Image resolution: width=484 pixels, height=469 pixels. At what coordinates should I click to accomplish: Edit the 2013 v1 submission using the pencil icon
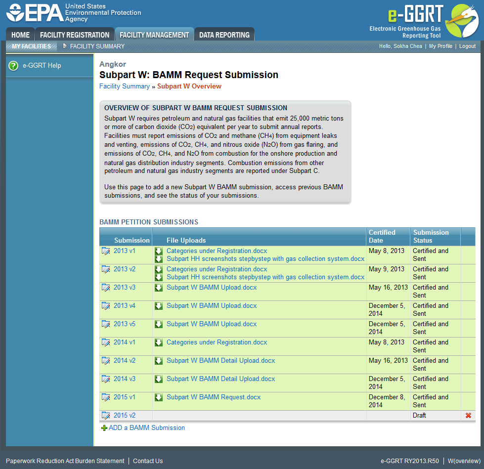pyautogui.click(x=106, y=251)
